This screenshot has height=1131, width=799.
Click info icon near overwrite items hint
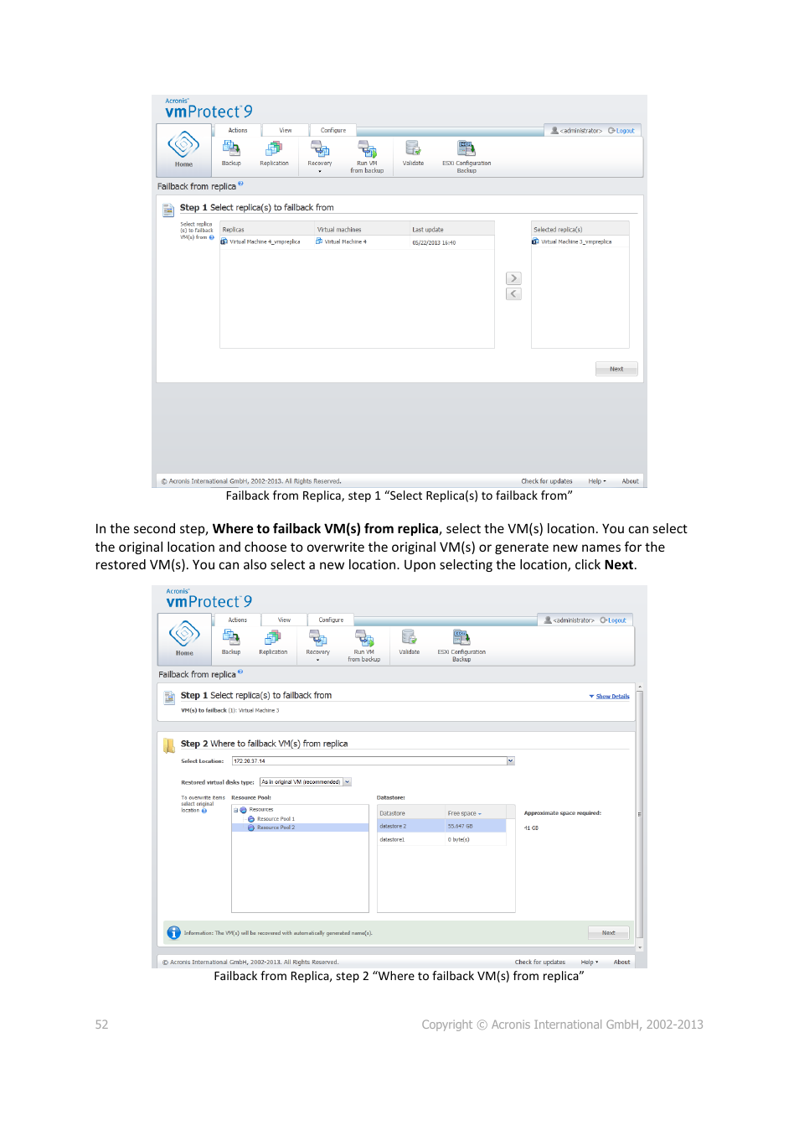[x=204, y=811]
